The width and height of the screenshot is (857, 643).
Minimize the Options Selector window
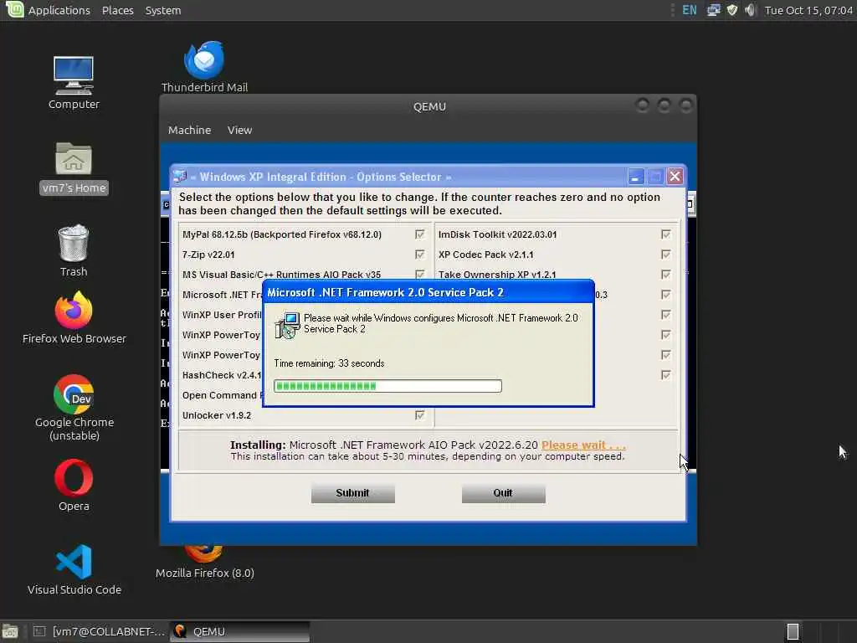pyautogui.click(x=635, y=177)
